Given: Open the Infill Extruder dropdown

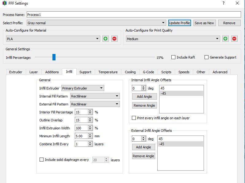Looking at the screenshot, I should point(82,88).
